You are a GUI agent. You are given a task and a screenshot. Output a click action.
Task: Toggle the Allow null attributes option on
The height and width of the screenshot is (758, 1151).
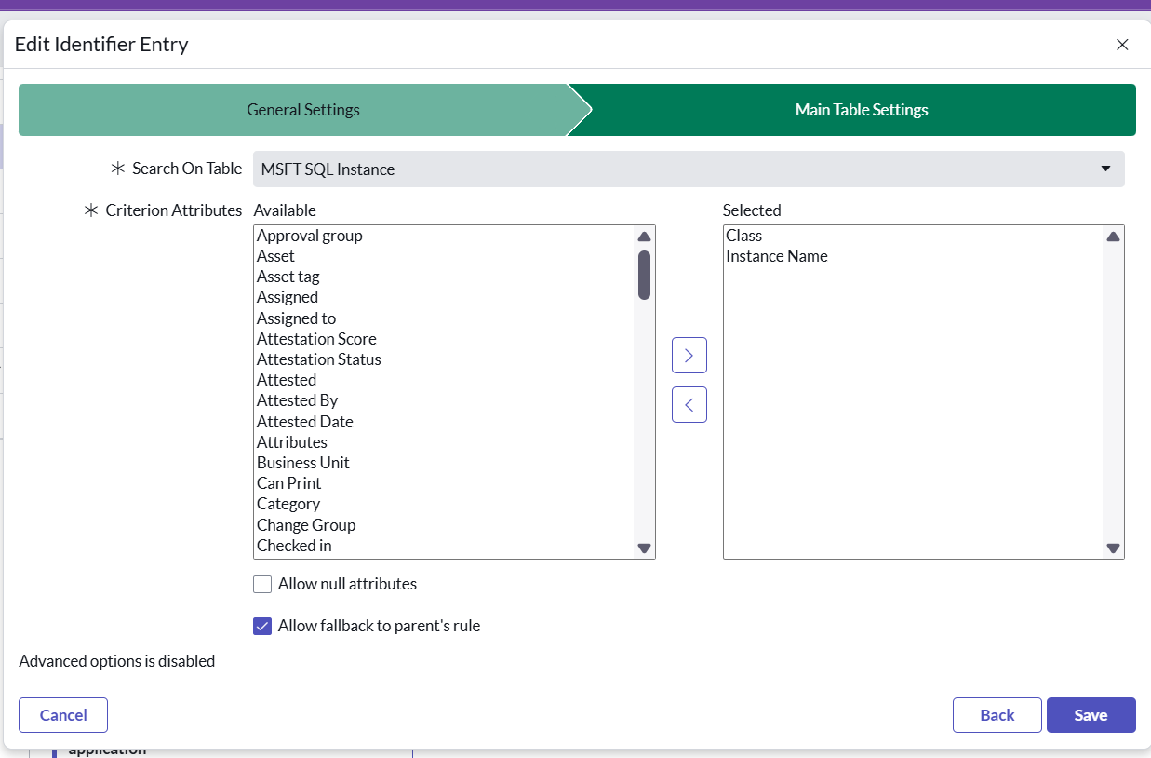coord(261,584)
